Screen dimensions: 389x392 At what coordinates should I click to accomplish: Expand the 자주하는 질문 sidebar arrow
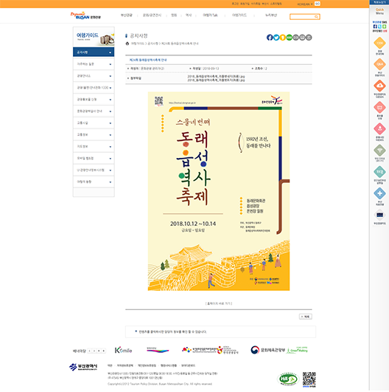pyautogui.click(x=110, y=64)
